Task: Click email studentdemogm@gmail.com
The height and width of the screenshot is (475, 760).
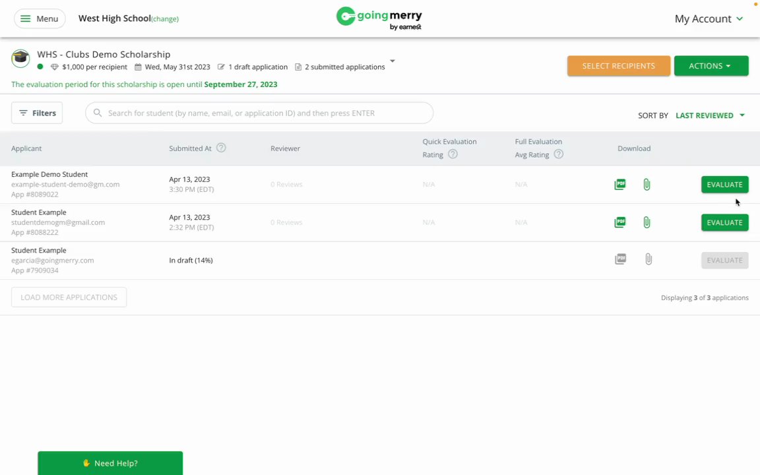Action: (58, 222)
